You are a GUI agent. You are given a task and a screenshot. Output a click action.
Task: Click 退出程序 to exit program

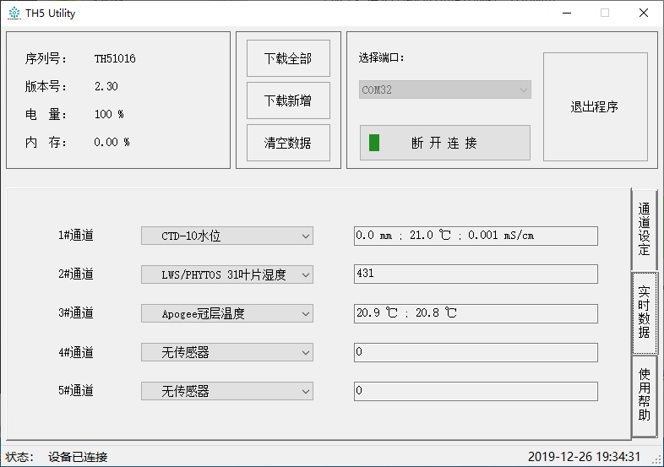(595, 107)
